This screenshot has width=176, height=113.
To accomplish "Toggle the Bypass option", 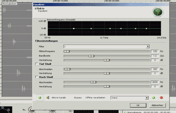I will 78,97.
